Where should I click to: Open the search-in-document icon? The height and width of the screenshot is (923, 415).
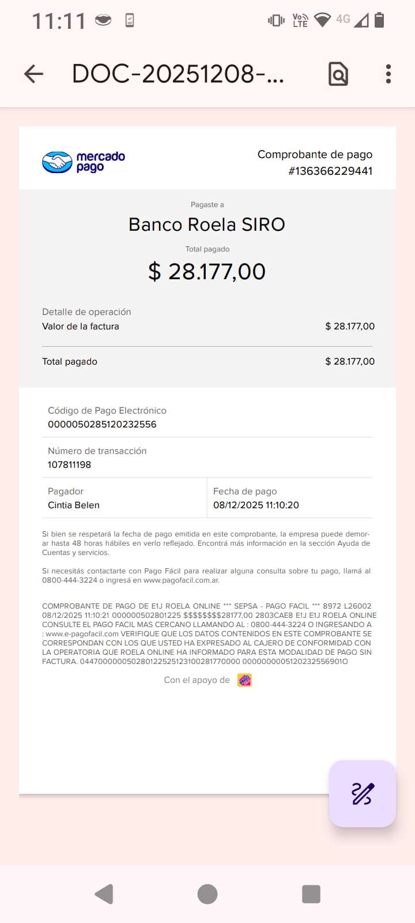(338, 74)
